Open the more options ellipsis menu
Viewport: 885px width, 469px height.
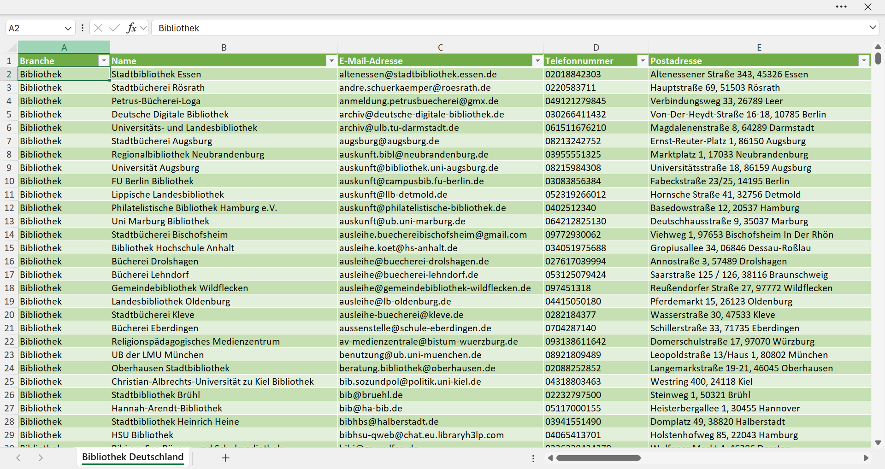tap(841, 7)
